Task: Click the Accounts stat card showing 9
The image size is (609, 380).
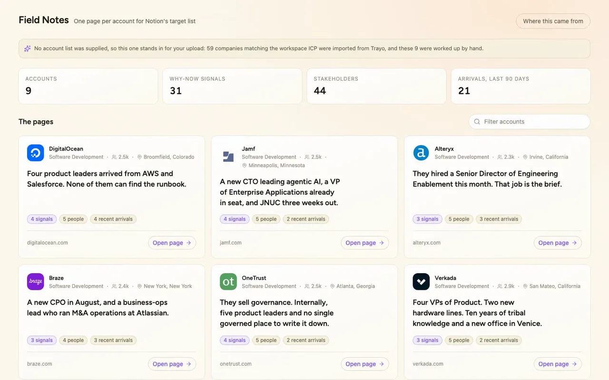Action: (x=88, y=86)
